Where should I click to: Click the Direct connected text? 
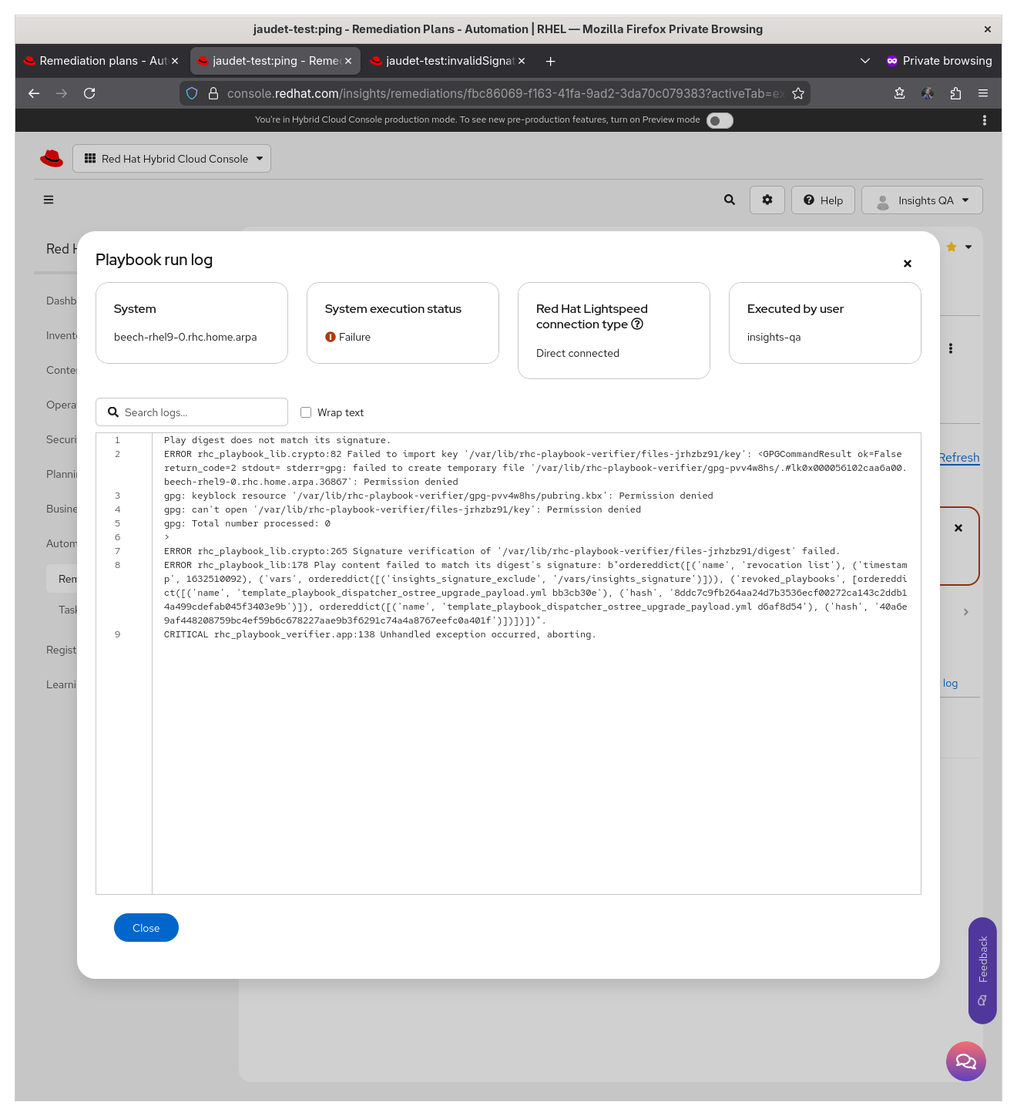[x=578, y=353]
